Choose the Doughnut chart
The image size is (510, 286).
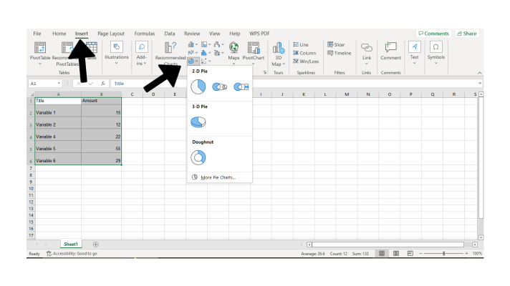pos(198,157)
